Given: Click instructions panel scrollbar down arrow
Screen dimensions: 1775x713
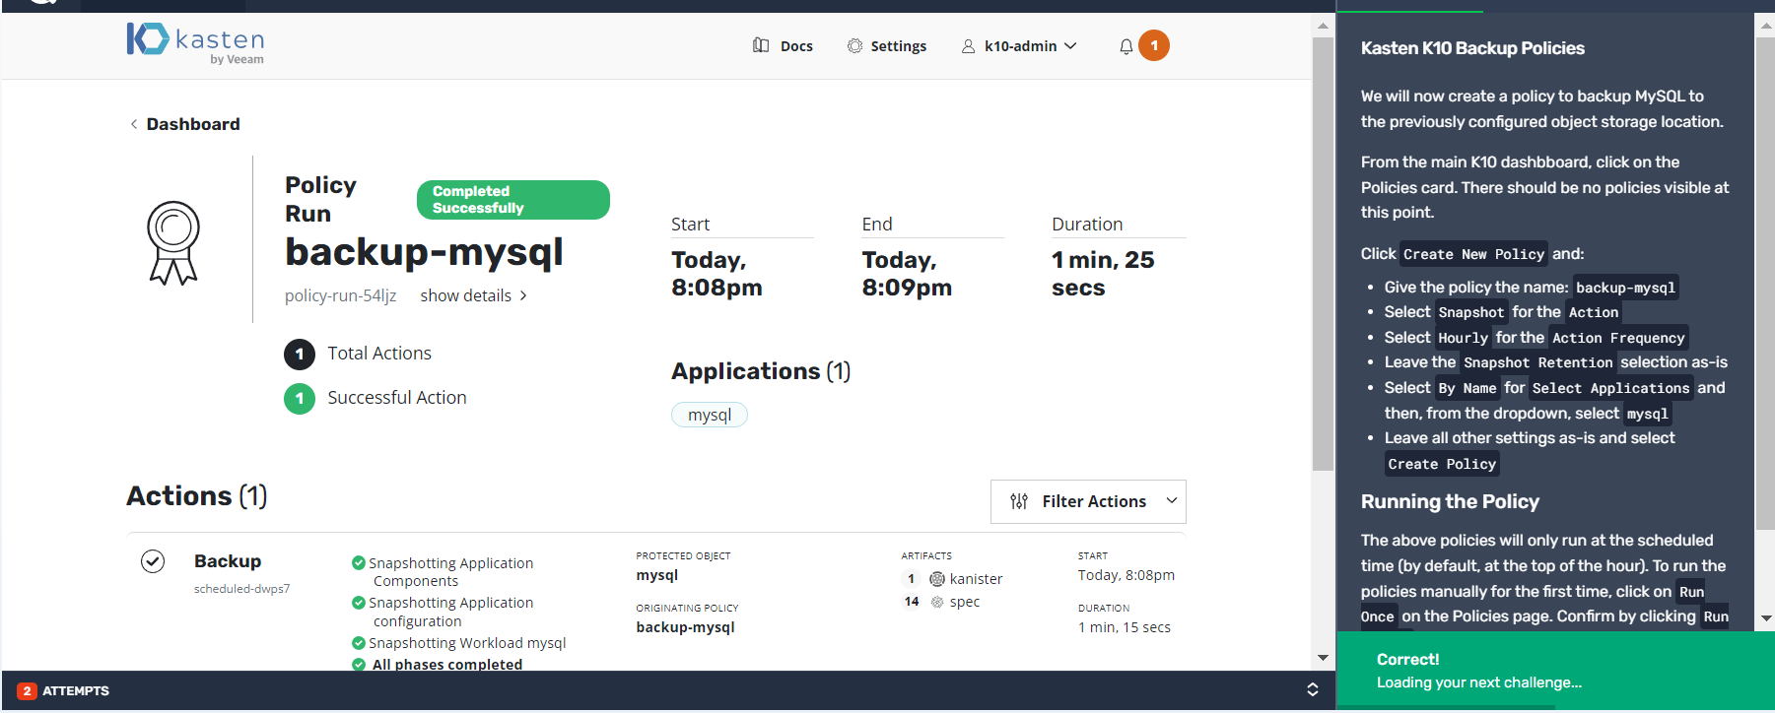Looking at the screenshot, I should click(1765, 619).
